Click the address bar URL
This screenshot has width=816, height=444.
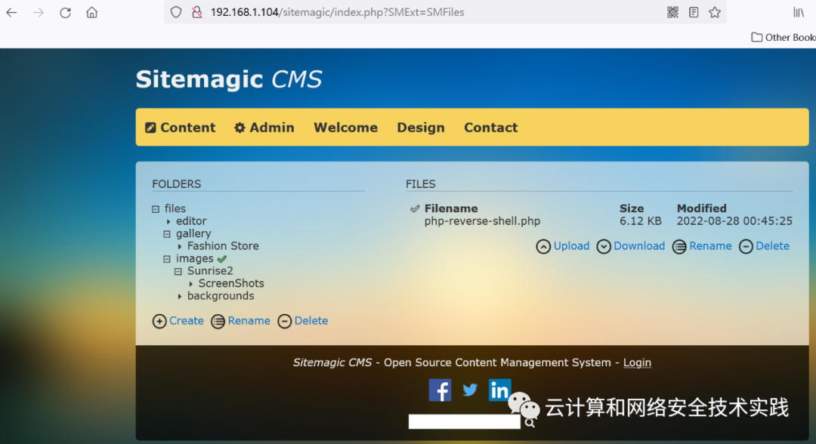[337, 12]
